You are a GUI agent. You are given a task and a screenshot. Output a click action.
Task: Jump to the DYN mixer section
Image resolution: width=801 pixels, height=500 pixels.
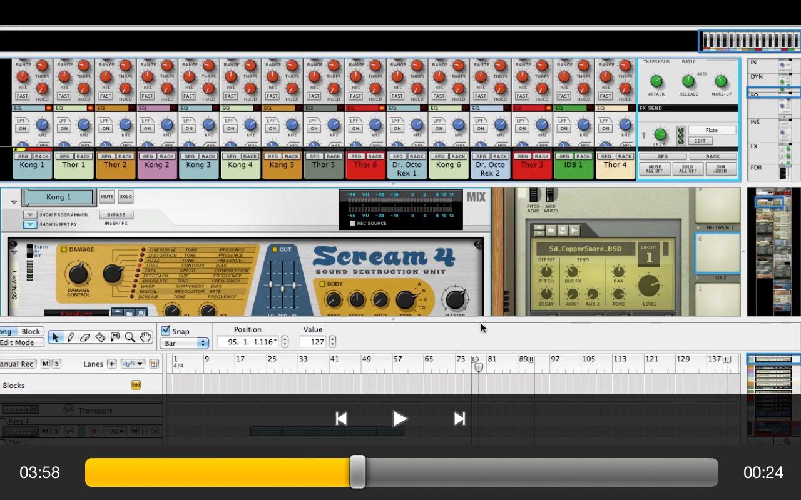click(757, 77)
